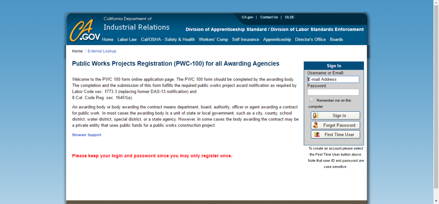Open the Workers' Comp menu
Viewport: 439px width, 204px height.
point(213,39)
